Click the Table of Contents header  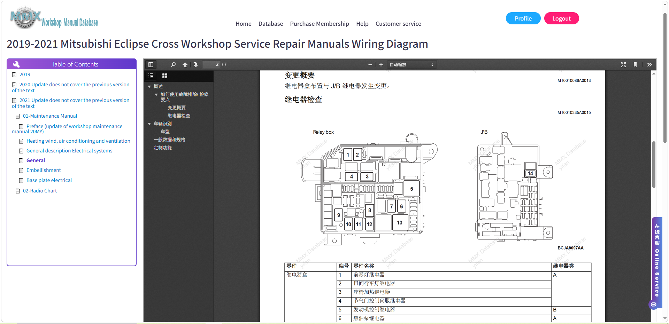[x=71, y=64]
